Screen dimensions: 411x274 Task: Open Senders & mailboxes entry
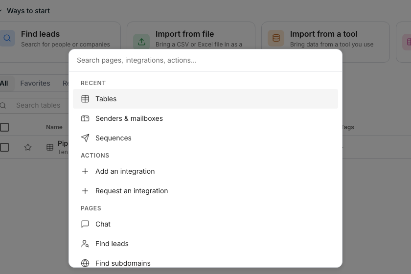pos(205,118)
